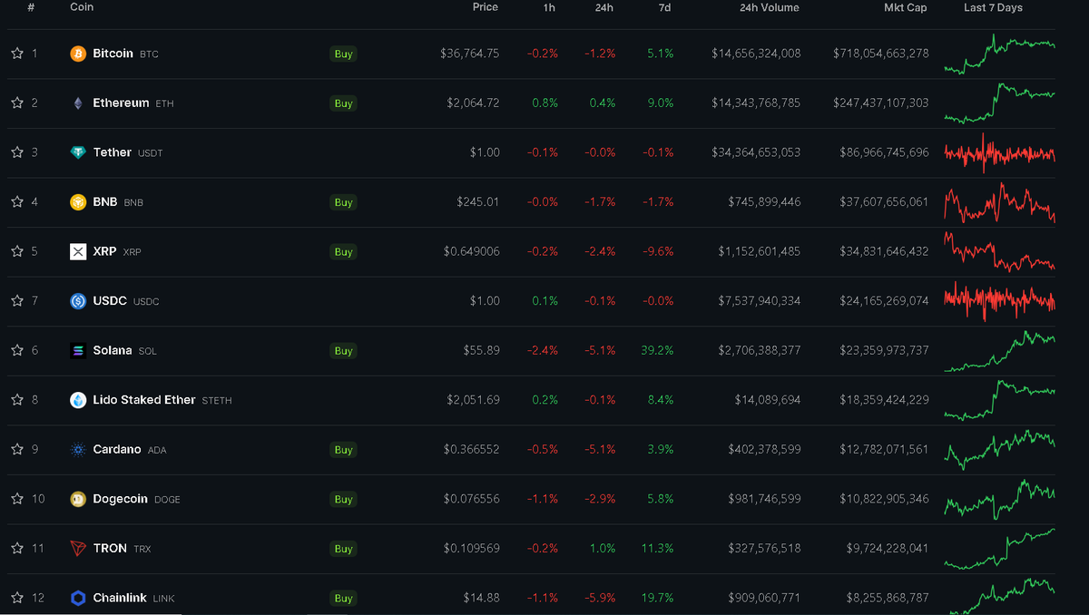Open TRON's 7-day sparkline chart

(999, 549)
